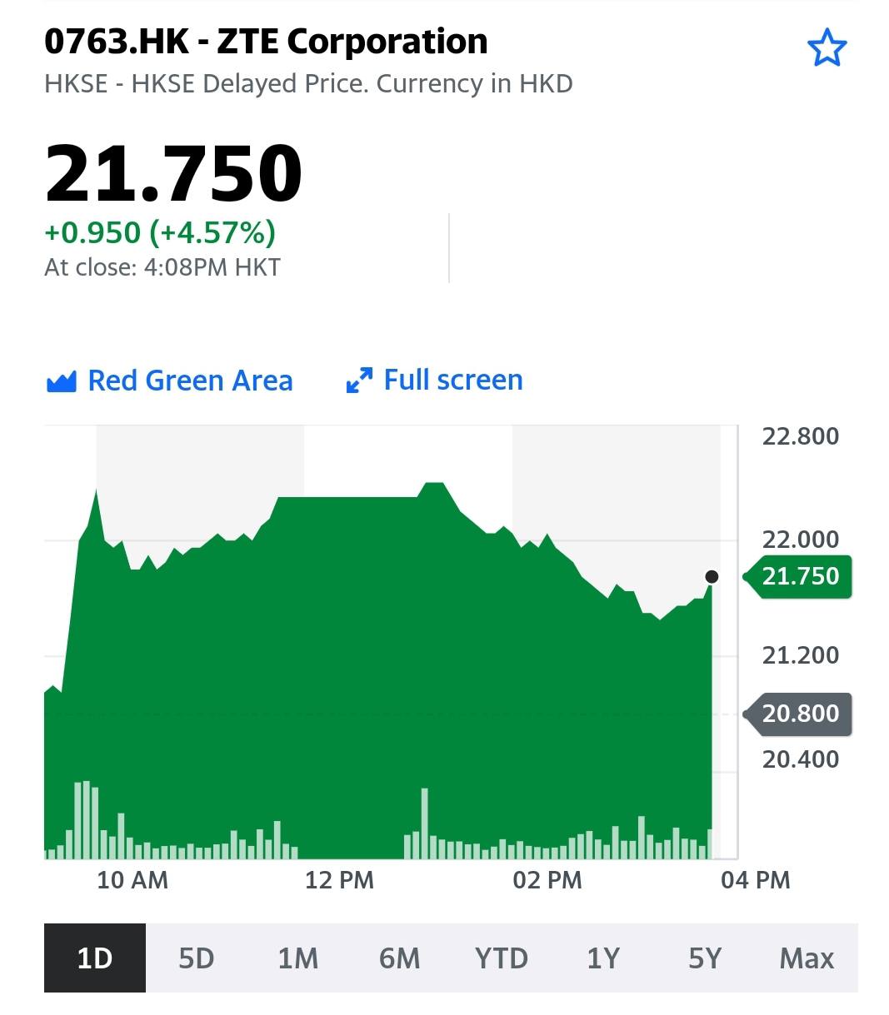The width and height of the screenshot is (889, 1015).
Task: Select the 5Y time range tab
Action: 705,958
